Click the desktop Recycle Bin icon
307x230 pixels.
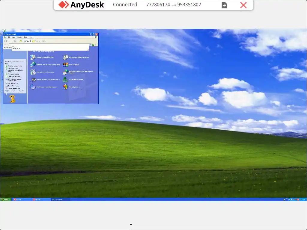tap(4, 31)
